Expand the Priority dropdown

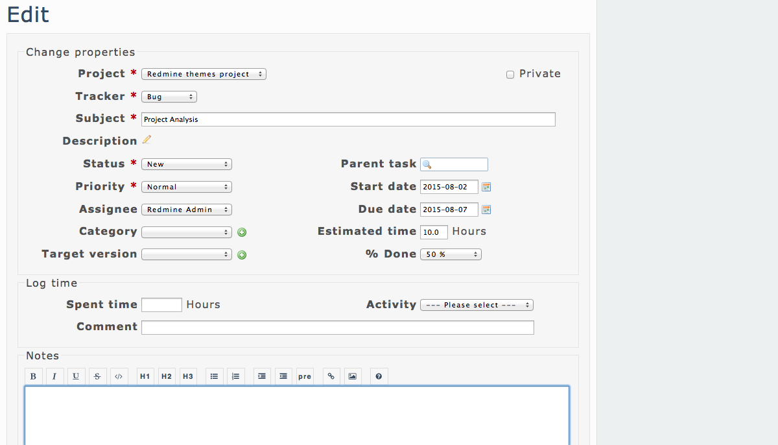[x=186, y=187]
